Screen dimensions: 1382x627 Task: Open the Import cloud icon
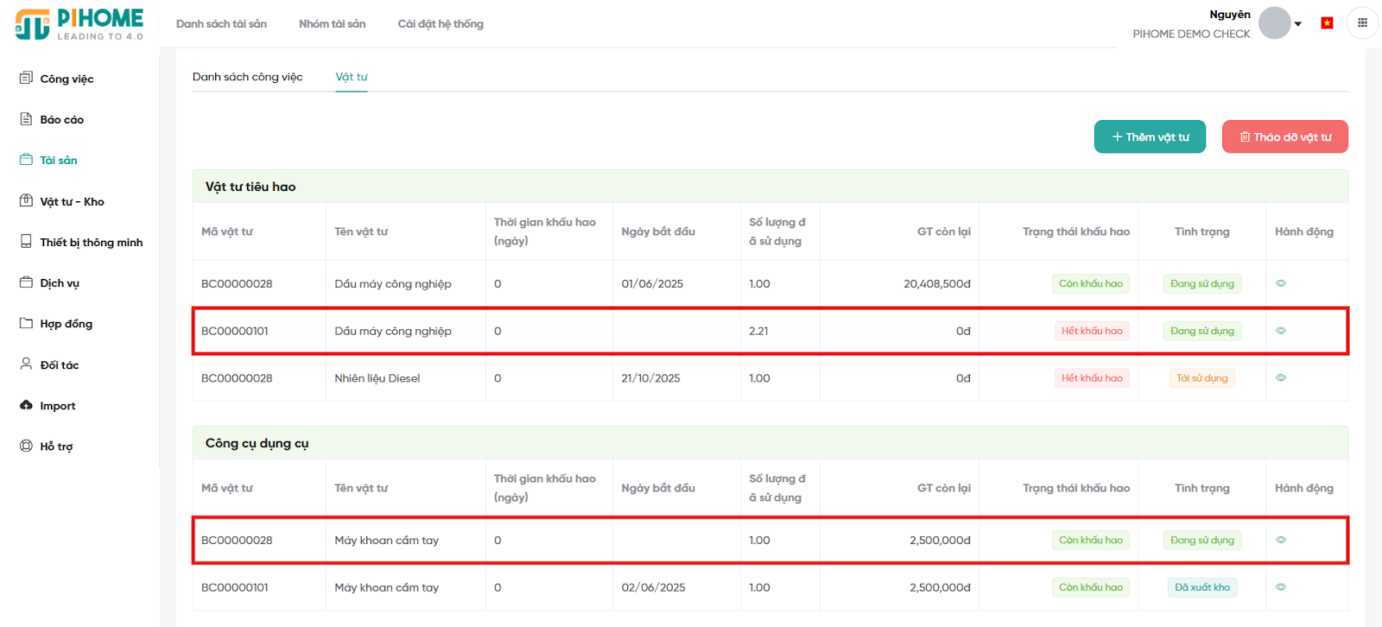point(26,405)
